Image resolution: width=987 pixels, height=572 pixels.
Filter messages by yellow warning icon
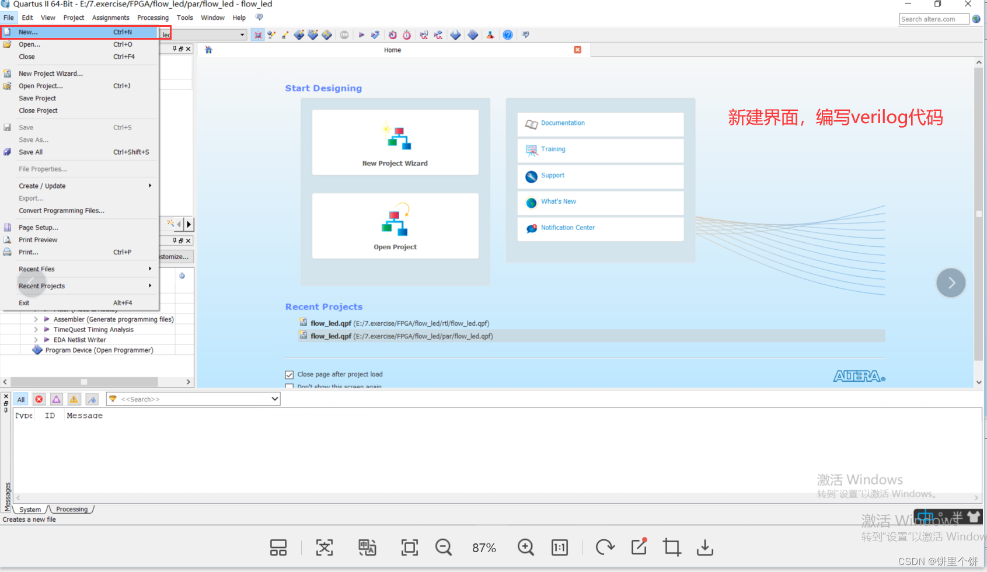click(x=74, y=399)
